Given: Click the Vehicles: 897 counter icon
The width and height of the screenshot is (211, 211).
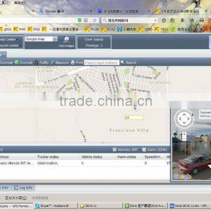Looking at the screenshot, I should click(115, 149).
